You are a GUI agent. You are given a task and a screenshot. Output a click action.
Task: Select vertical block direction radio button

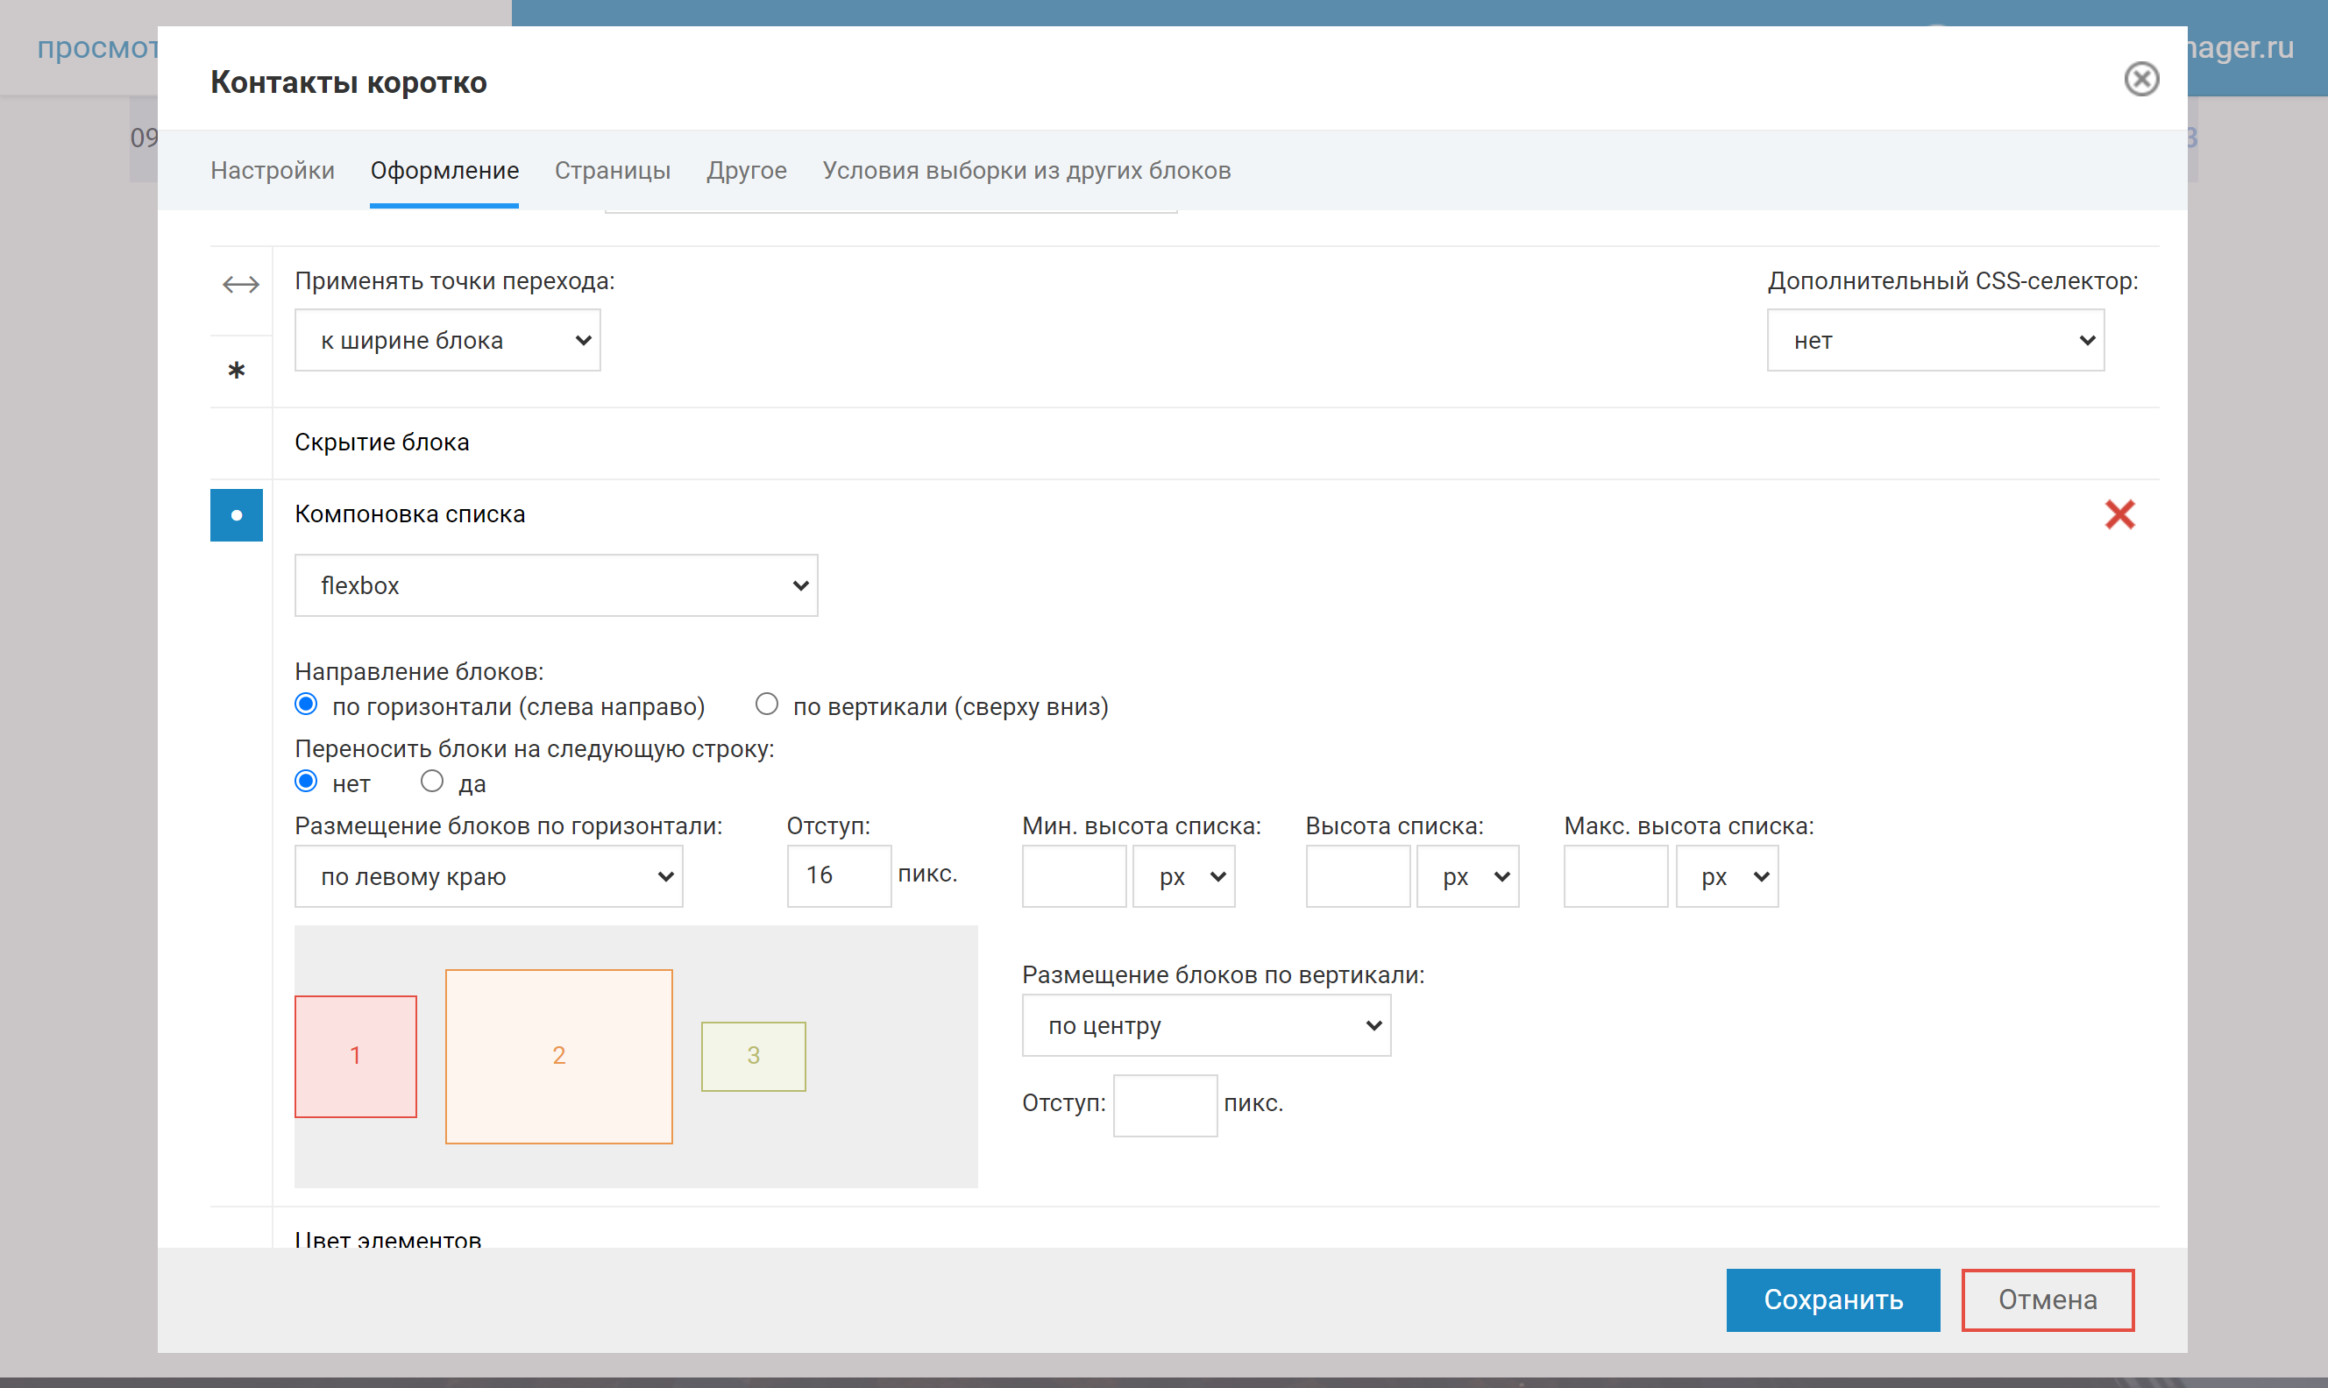coord(767,705)
